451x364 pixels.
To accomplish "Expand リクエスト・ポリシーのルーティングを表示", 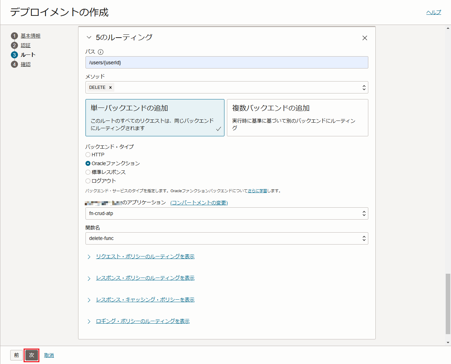I will tap(145, 256).
